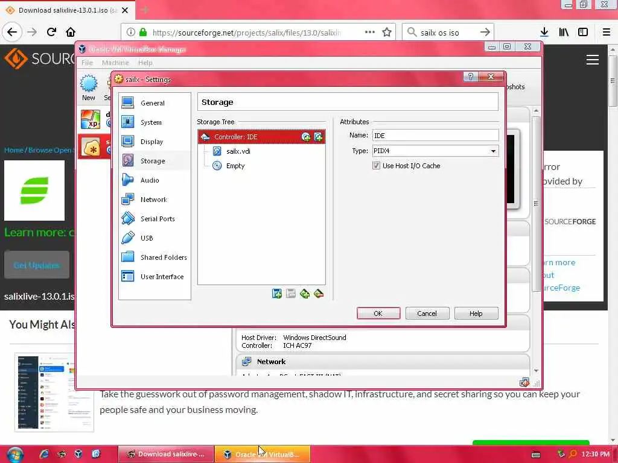Screen dimensions: 618x463
Task: Confirm settings with OK button
Action: coord(378,313)
